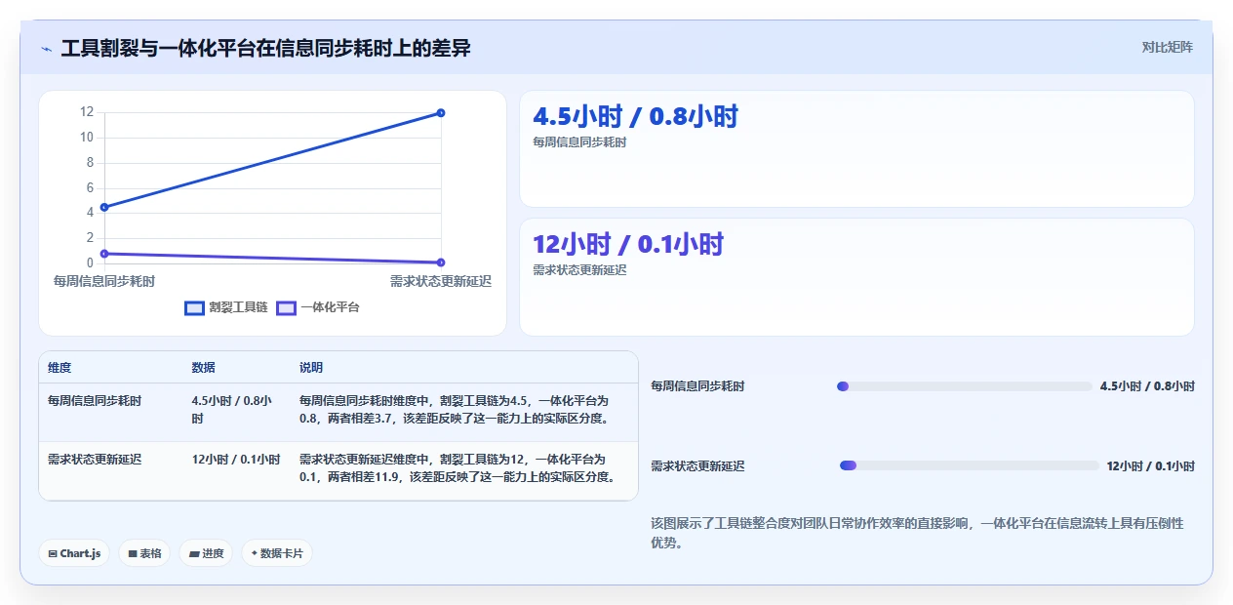
Task: Click table cell 每周信息同步耗时
Action: point(95,401)
